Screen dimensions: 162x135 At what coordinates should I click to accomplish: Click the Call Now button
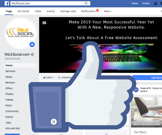pyautogui.click(x=147, y=78)
